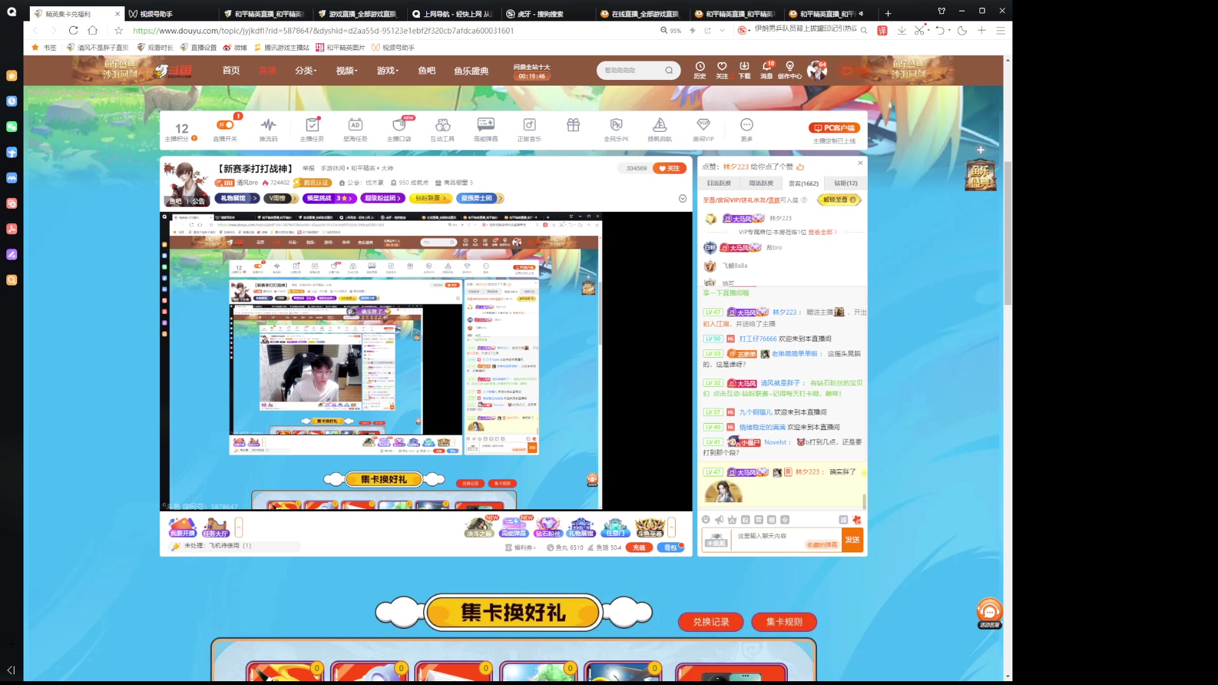Click the 兑换记录 button
1218x685 pixels.
(x=711, y=622)
